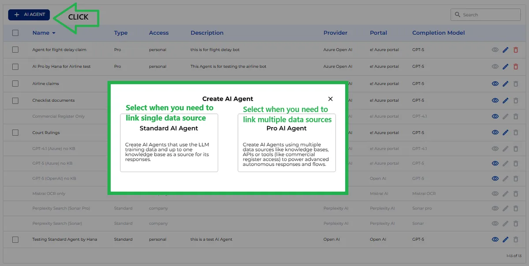Tick the checkbox for Court Rulings
The image size is (529, 266).
15,133
